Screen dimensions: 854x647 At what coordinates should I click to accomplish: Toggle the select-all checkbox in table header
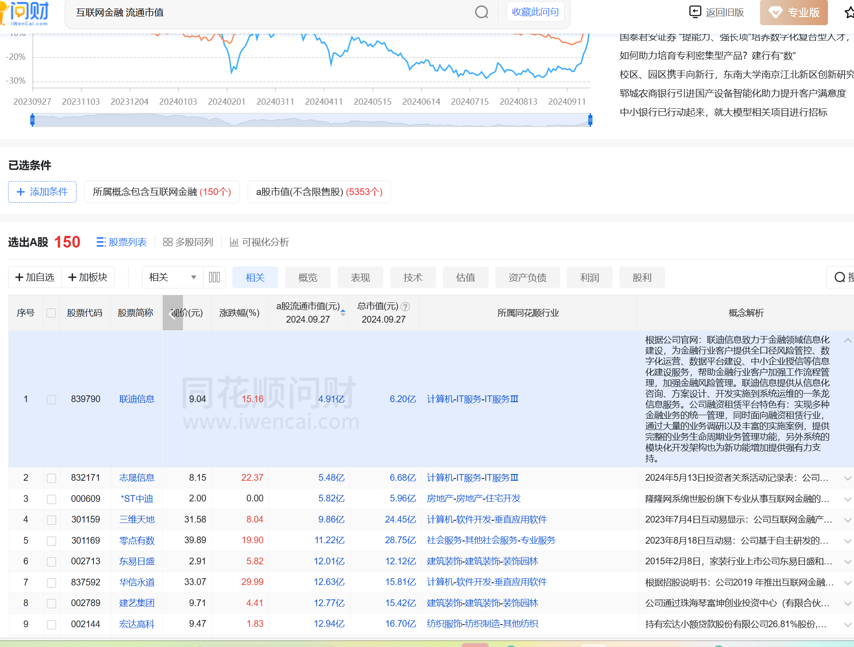point(51,313)
